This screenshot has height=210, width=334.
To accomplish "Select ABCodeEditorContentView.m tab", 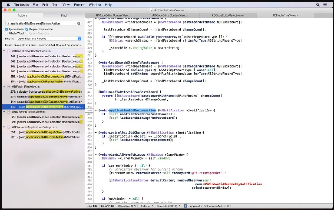I will coord(170,15).
